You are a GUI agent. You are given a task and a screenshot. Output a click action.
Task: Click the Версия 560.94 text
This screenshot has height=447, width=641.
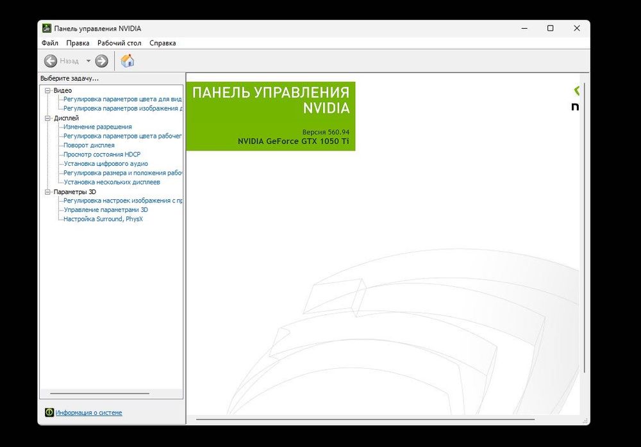tap(326, 132)
